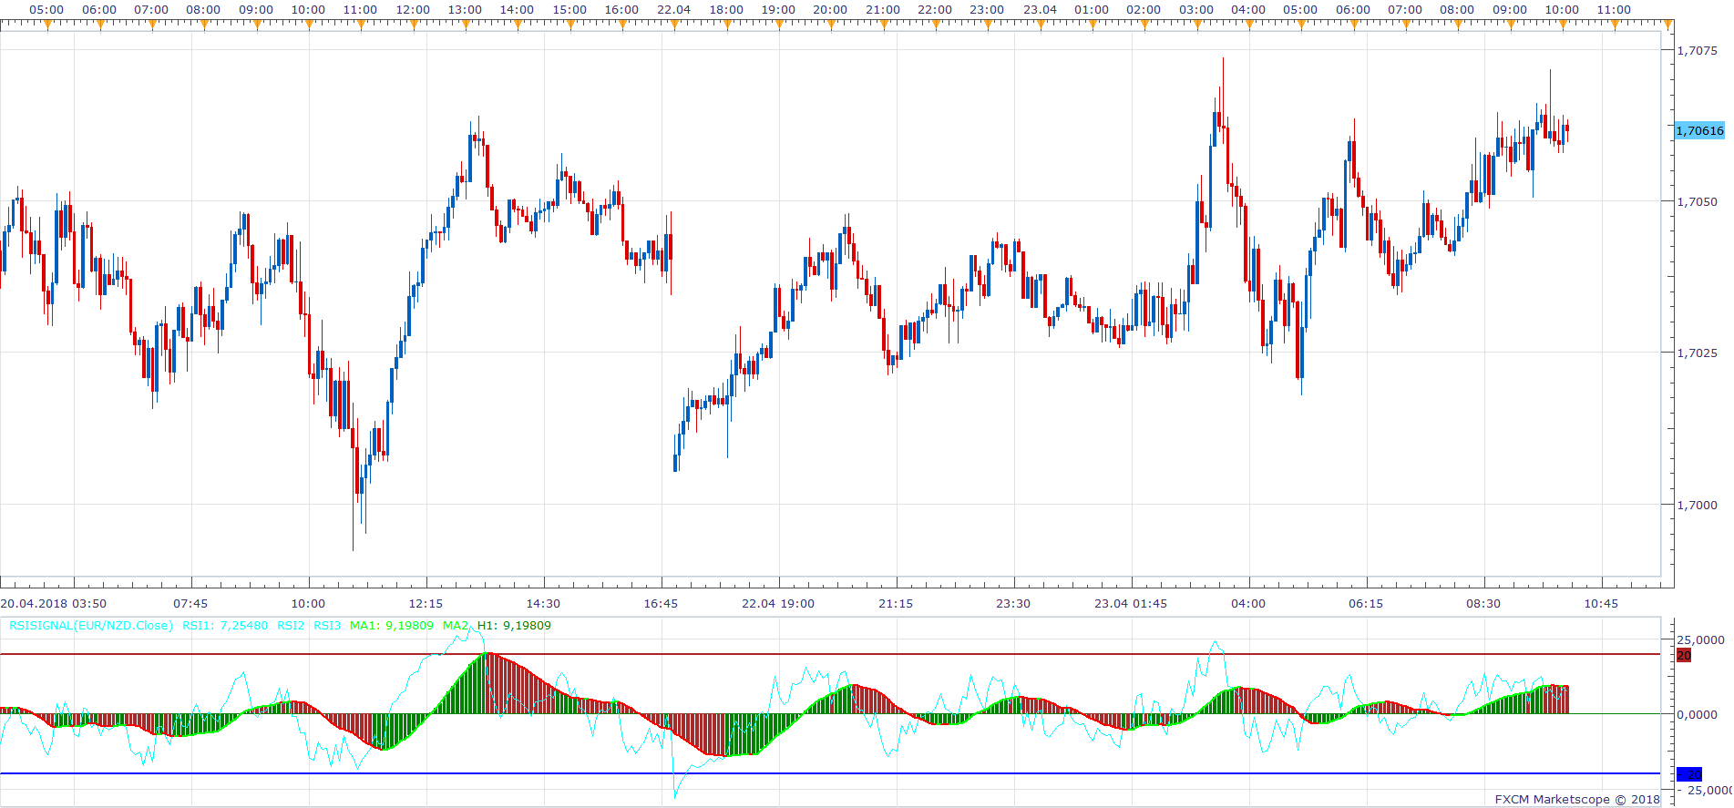Click the orange marker below 02:00
This screenshot has width=1734, height=808.
(1144, 26)
